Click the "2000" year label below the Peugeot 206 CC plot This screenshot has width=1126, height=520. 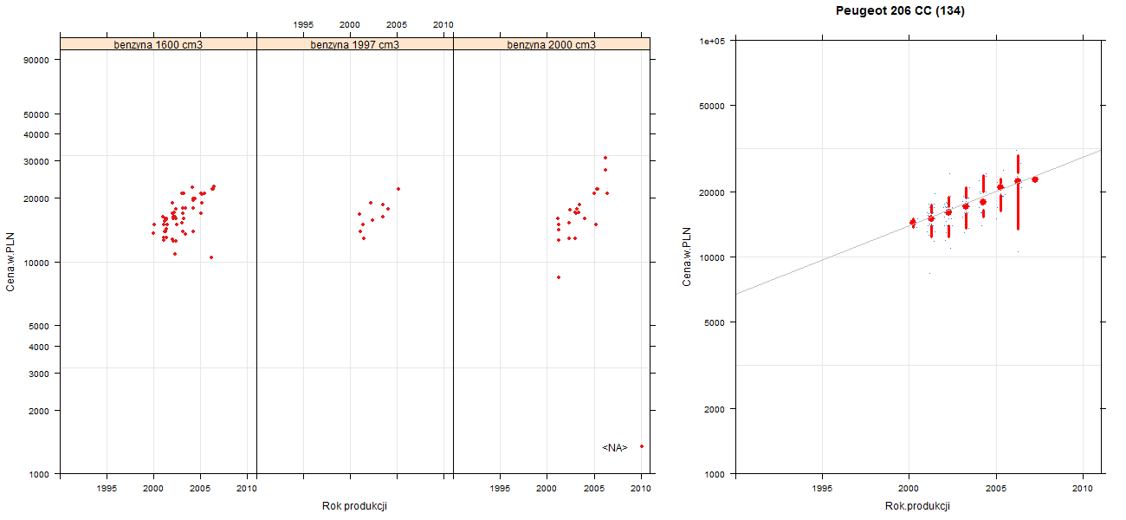[909, 489]
